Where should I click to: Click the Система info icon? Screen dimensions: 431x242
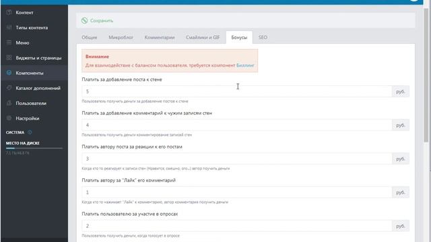click(30, 132)
